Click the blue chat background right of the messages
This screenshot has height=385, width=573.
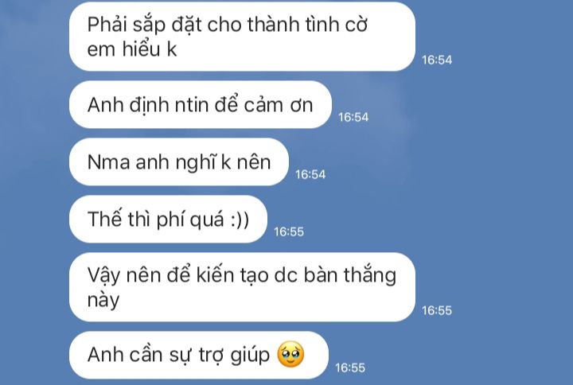512,183
